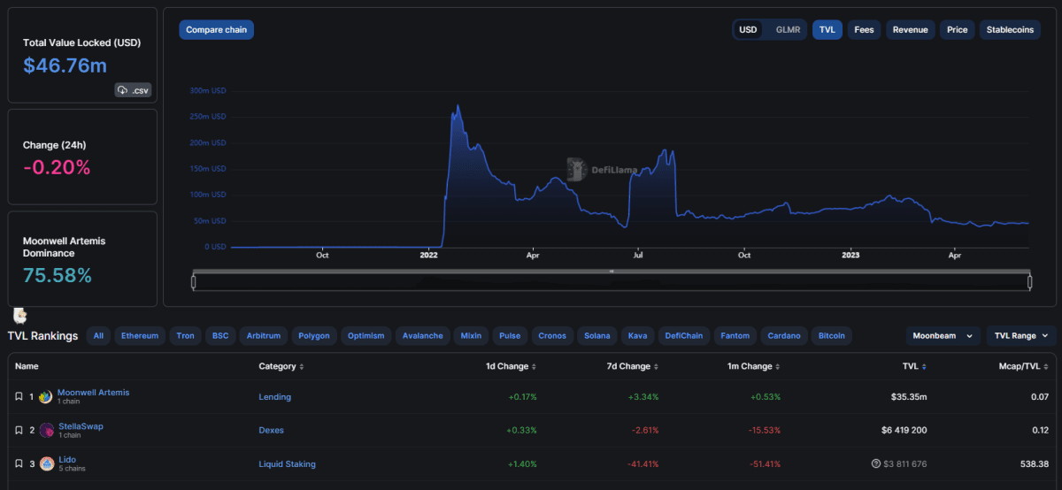
Task: Click the Lido logo icon
Action: pyautogui.click(x=46, y=463)
